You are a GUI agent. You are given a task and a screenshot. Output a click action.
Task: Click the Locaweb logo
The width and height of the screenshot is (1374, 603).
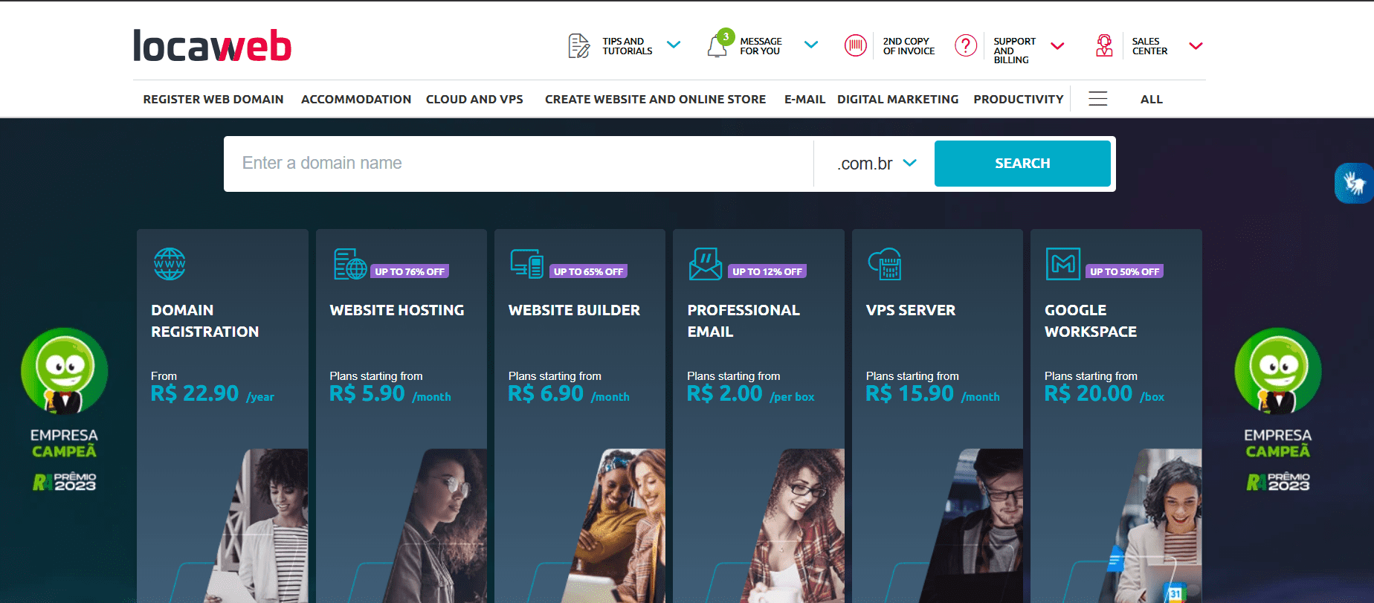(x=213, y=45)
